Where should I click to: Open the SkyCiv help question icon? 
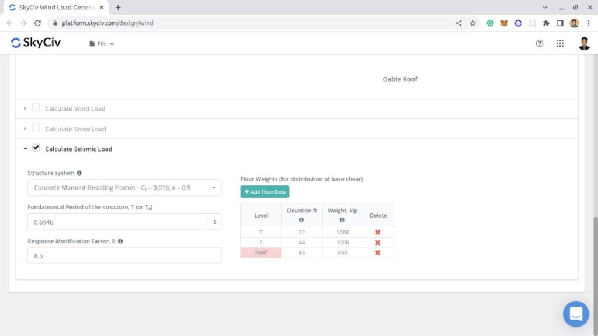(540, 43)
